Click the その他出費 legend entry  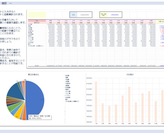(72, 101)
